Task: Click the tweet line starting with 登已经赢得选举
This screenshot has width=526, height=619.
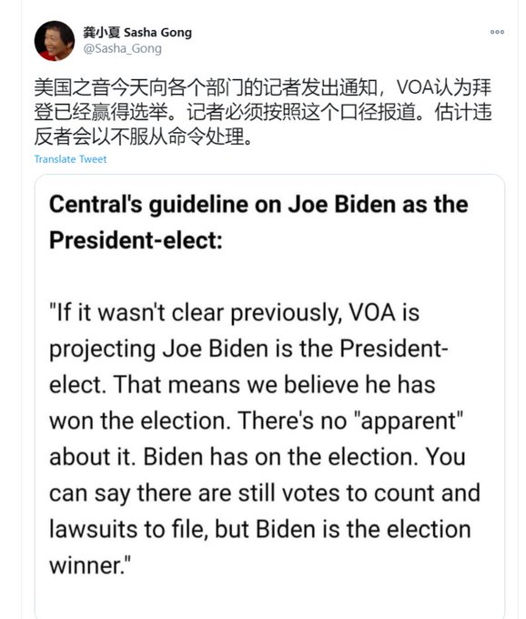Action: pos(263,112)
